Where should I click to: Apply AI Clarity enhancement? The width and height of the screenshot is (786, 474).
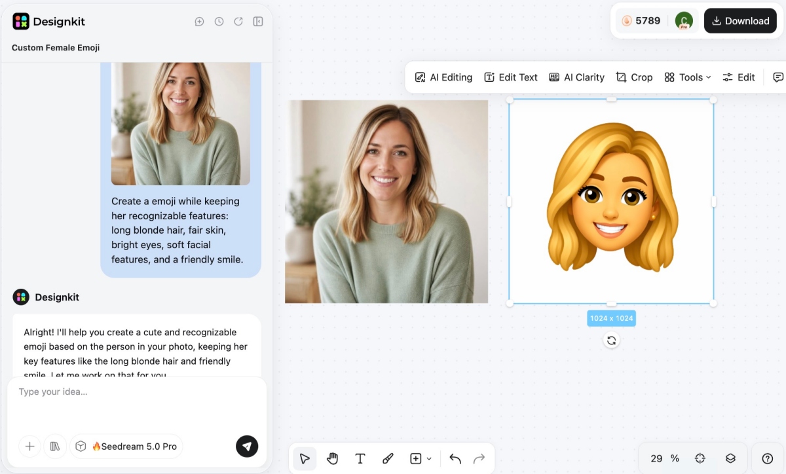[576, 77]
